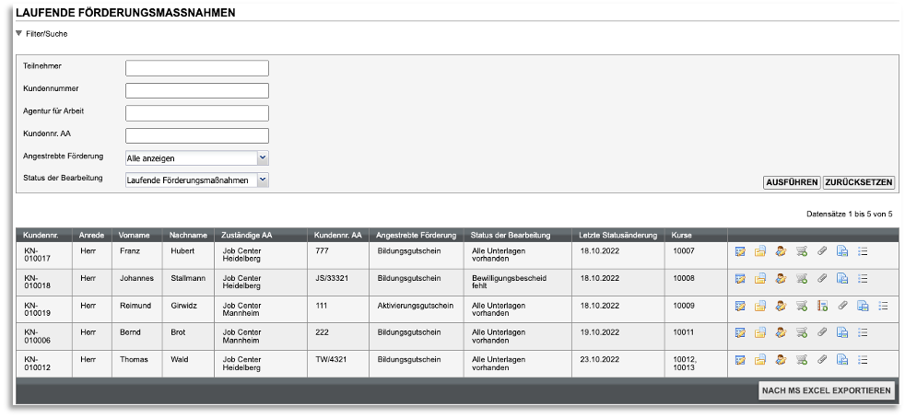Screen dimensions: 905x418
Task: Sort by Letzte Statusänderung column header
Action: [618, 235]
